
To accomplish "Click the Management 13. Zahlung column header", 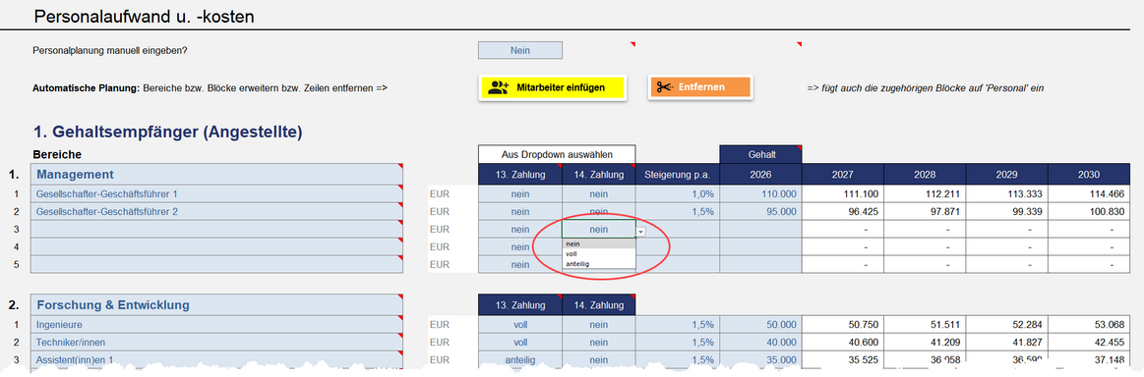I will tap(520, 175).
